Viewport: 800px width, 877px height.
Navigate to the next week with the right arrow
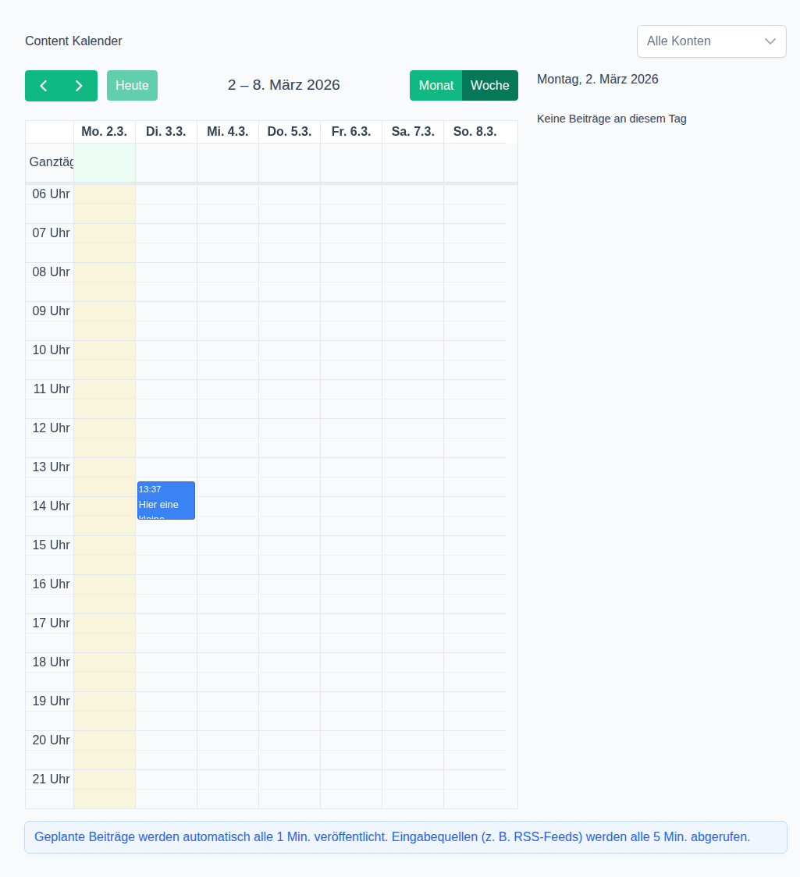[78, 86]
